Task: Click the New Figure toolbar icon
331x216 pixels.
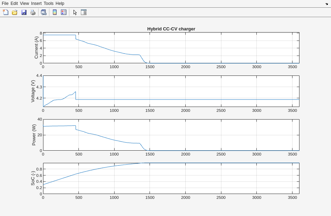Action: pyautogui.click(x=6, y=12)
